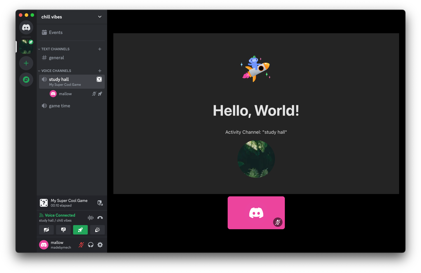Viewport: 421px width, 273px height.
Task: Deafen yourself with the headphones icon
Action: click(x=90, y=245)
